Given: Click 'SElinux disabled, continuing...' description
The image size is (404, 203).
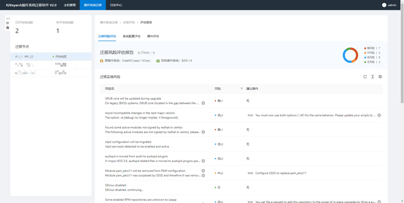Looking at the screenshot, I should tap(124, 190).
